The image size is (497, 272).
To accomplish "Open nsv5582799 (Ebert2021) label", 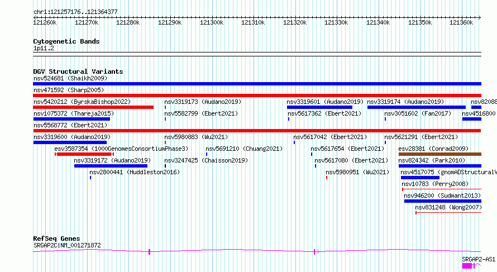I will point(201,113).
